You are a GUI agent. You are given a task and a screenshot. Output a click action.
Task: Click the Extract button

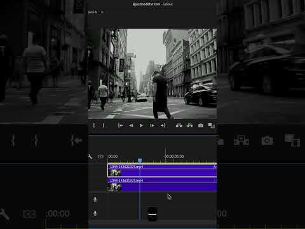point(190,125)
